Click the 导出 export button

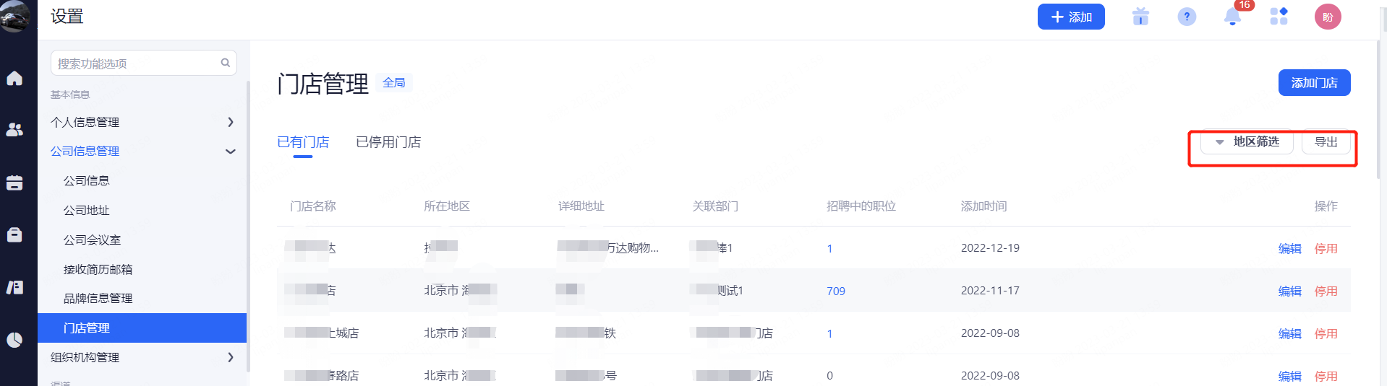point(1326,142)
